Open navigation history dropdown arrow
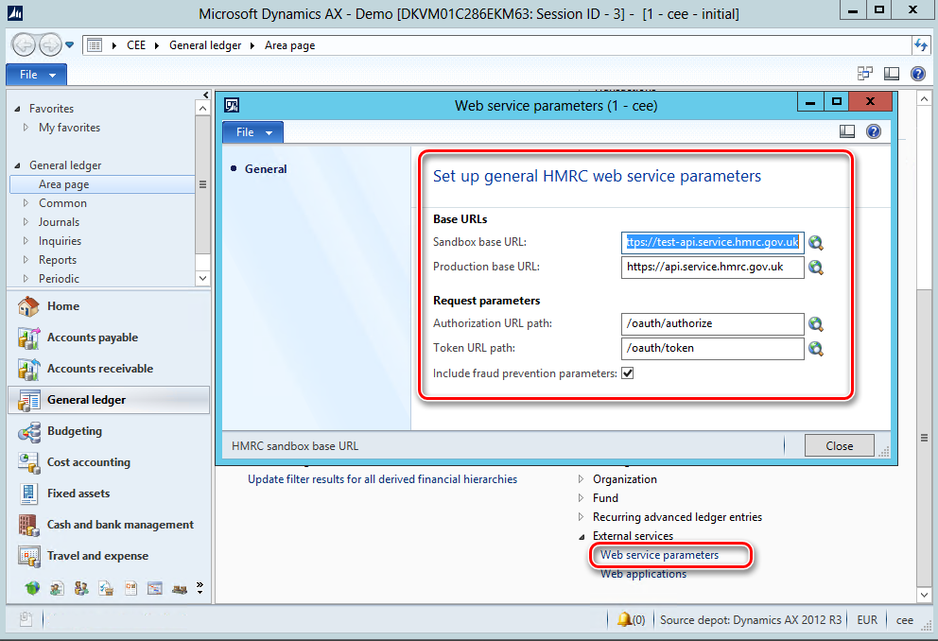This screenshot has height=641, width=938. coord(69,44)
